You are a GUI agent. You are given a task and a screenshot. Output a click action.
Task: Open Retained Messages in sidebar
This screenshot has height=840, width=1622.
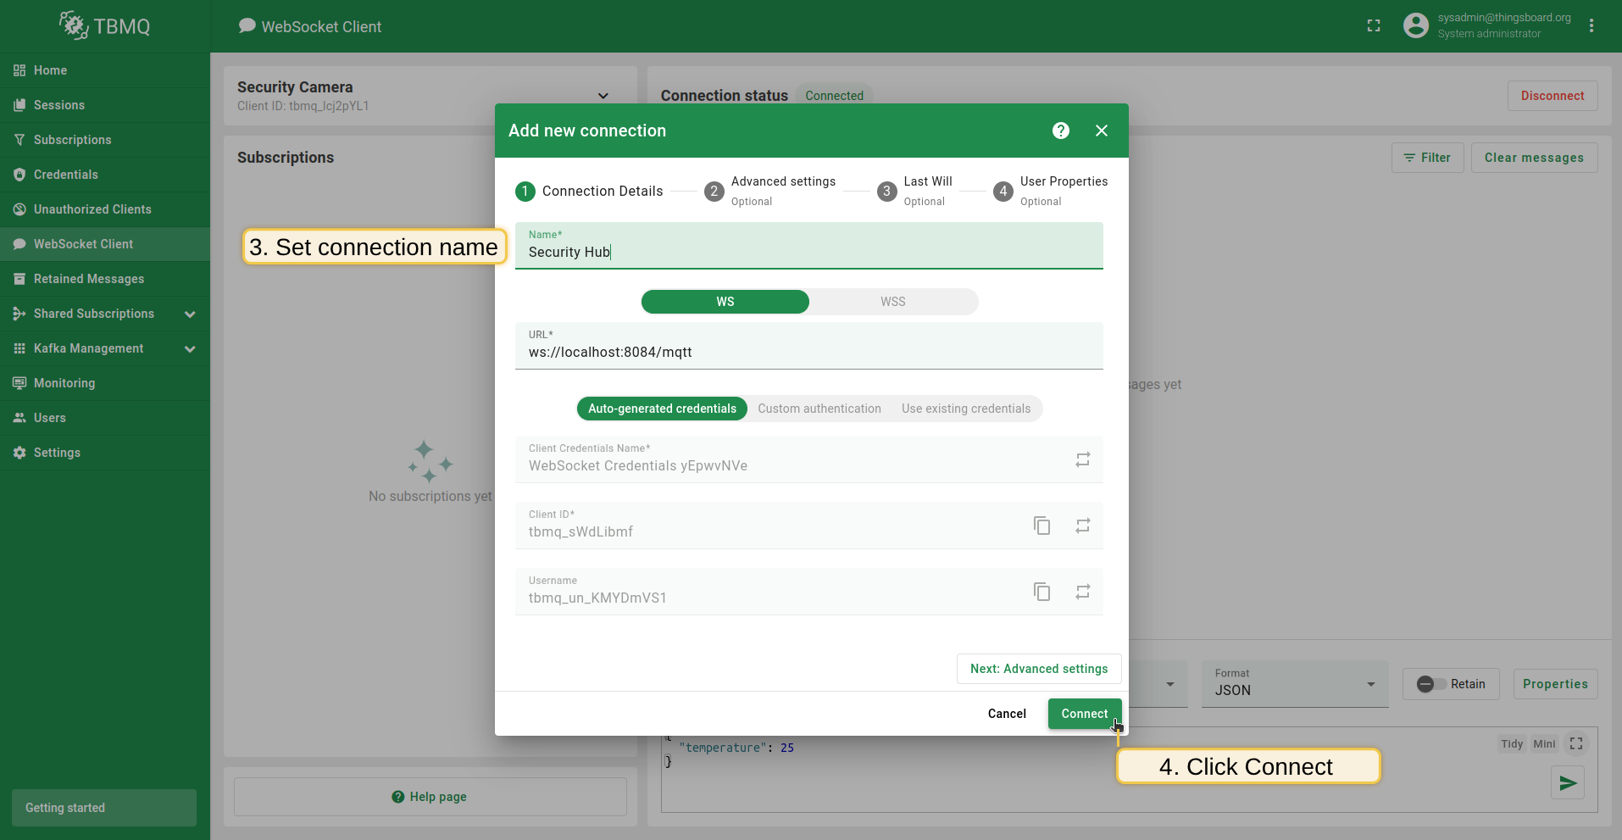point(89,279)
